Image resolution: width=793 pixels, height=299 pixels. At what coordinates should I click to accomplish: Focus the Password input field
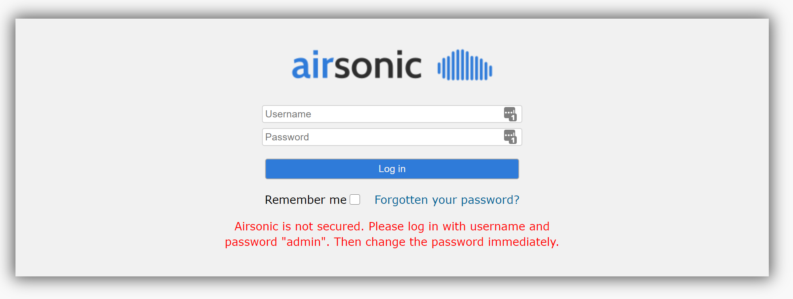click(x=381, y=137)
